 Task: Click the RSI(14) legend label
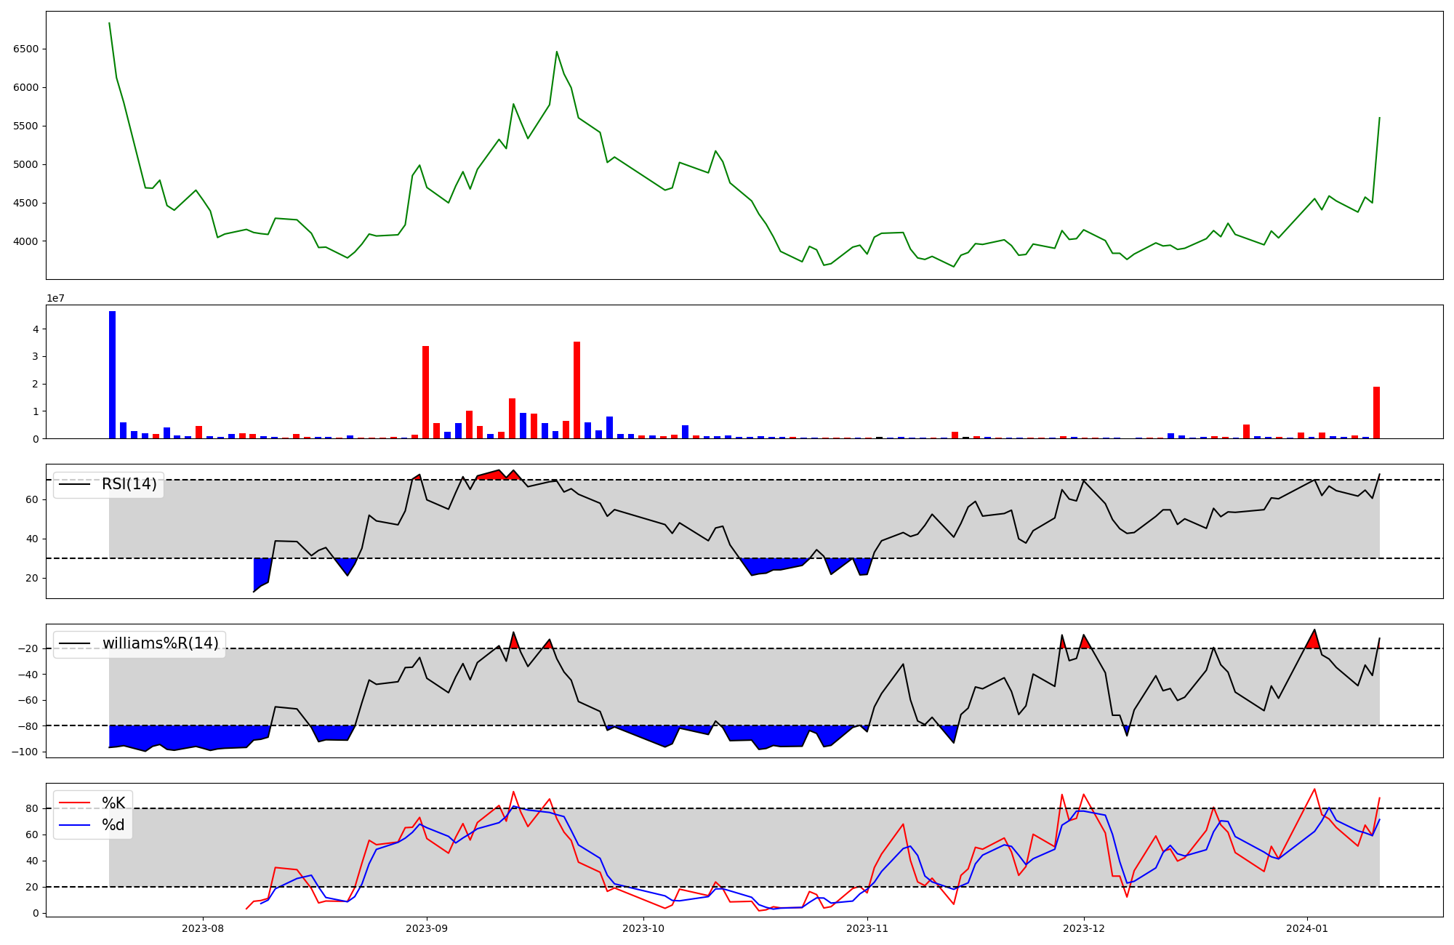pyautogui.click(x=129, y=484)
